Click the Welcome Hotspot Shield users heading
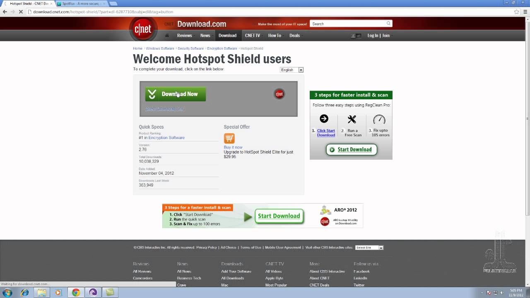Image resolution: width=530 pixels, height=298 pixels. pyautogui.click(x=212, y=59)
